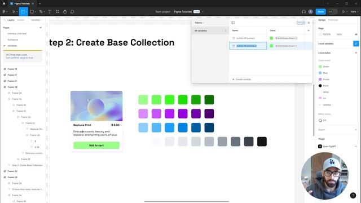
Task: Add a new variable mode column
Action: [309, 30]
